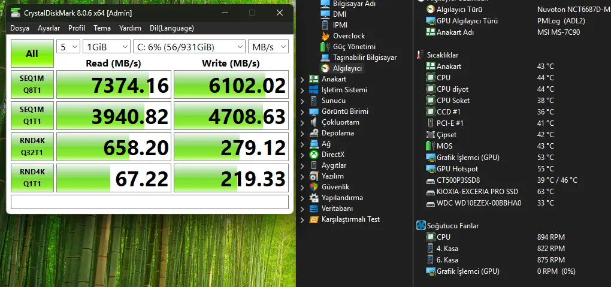
Task: Select the Overclock tree item
Action: point(349,36)
